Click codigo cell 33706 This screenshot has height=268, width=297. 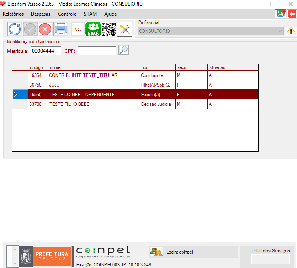[38, 104]
